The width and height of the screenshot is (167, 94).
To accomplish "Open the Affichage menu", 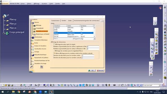I will (x=37, y=3).
